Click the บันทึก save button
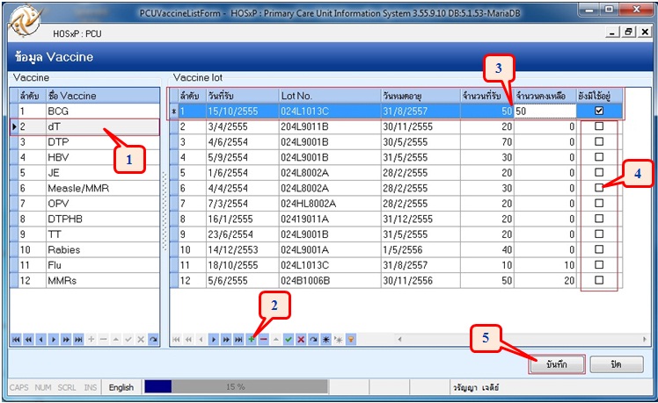Screen dimensions: 658x403 [x=557, y=364]
